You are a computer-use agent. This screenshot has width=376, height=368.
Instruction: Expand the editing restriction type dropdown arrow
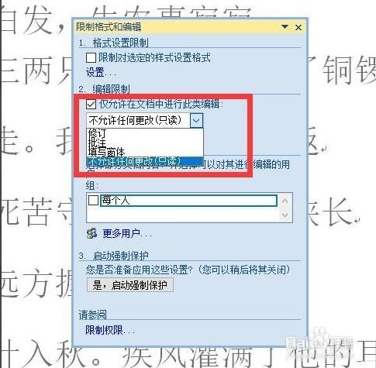tap(196, 120)
